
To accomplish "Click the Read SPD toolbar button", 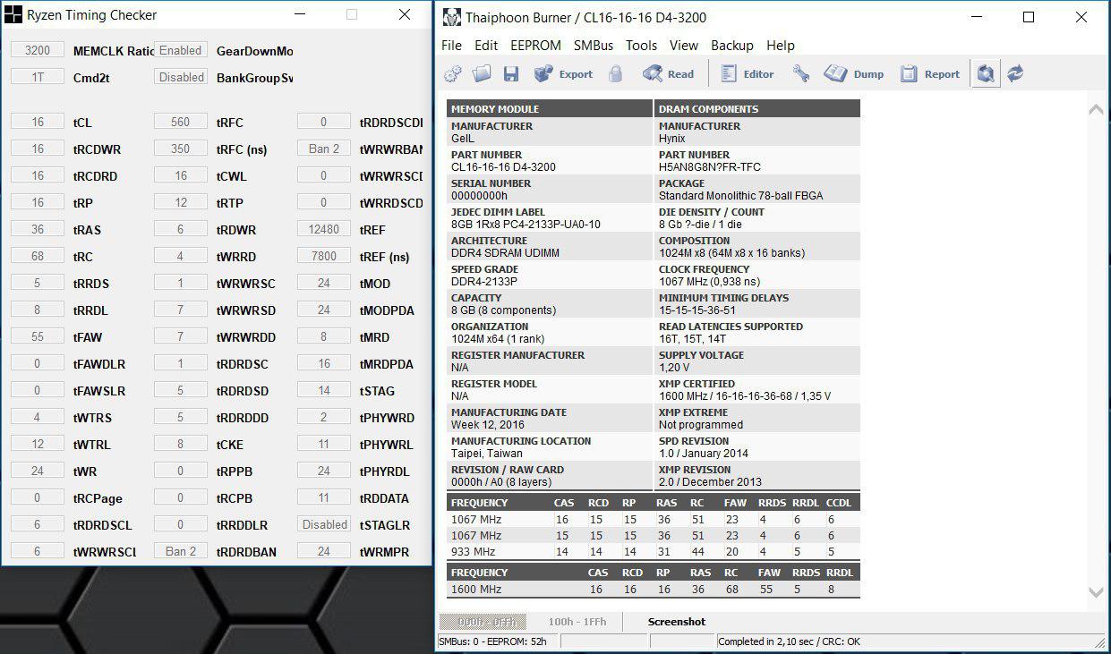I will 668,74.
